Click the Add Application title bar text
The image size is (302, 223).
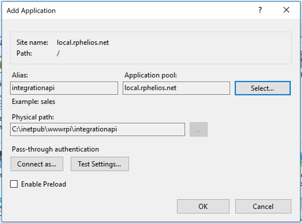coord(31,11)
